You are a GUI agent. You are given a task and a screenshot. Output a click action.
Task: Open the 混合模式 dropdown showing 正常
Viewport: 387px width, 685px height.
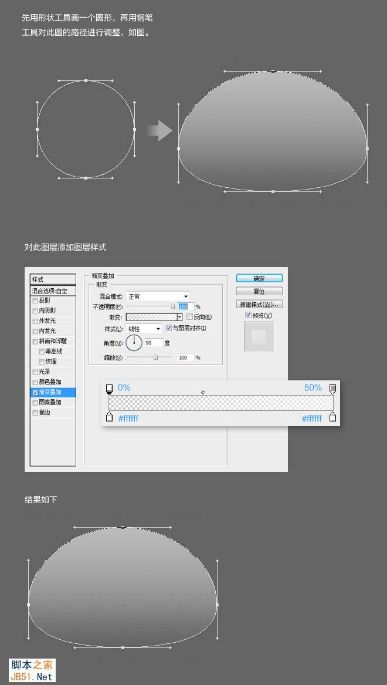158,296
